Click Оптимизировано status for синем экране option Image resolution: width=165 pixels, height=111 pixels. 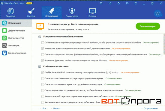coord(113,78)
